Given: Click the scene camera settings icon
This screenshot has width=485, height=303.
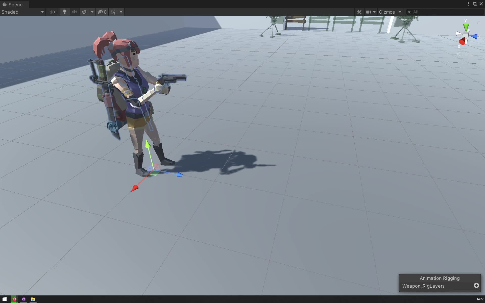Looking at the screenshot, I should pos(369,12).
